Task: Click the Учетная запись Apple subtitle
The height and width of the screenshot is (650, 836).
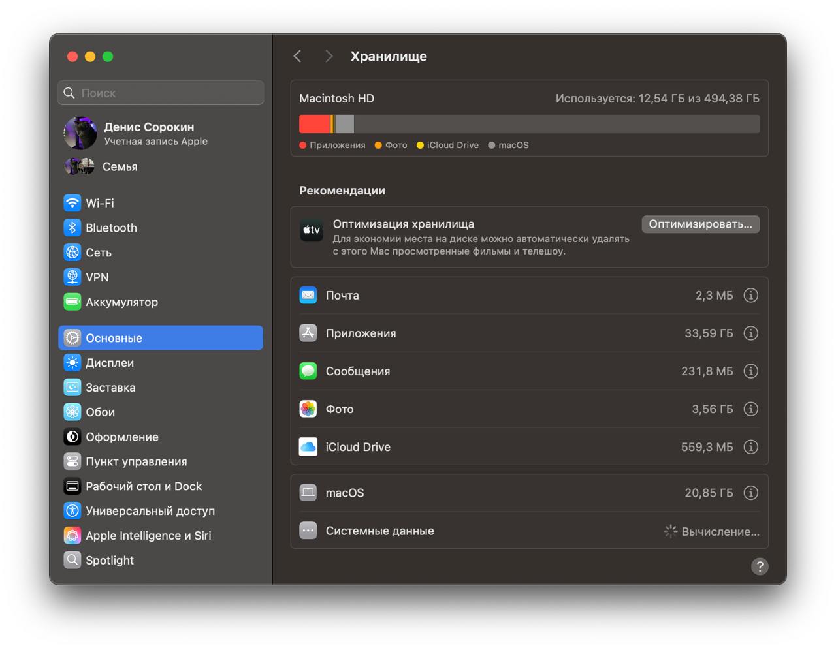Action: point(156,142)
